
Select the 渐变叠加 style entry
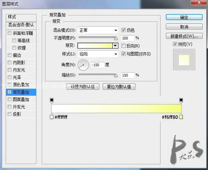coord(21,92)
